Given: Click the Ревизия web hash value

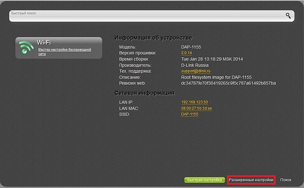Looking at the screenshot, I should click(228, 83).
